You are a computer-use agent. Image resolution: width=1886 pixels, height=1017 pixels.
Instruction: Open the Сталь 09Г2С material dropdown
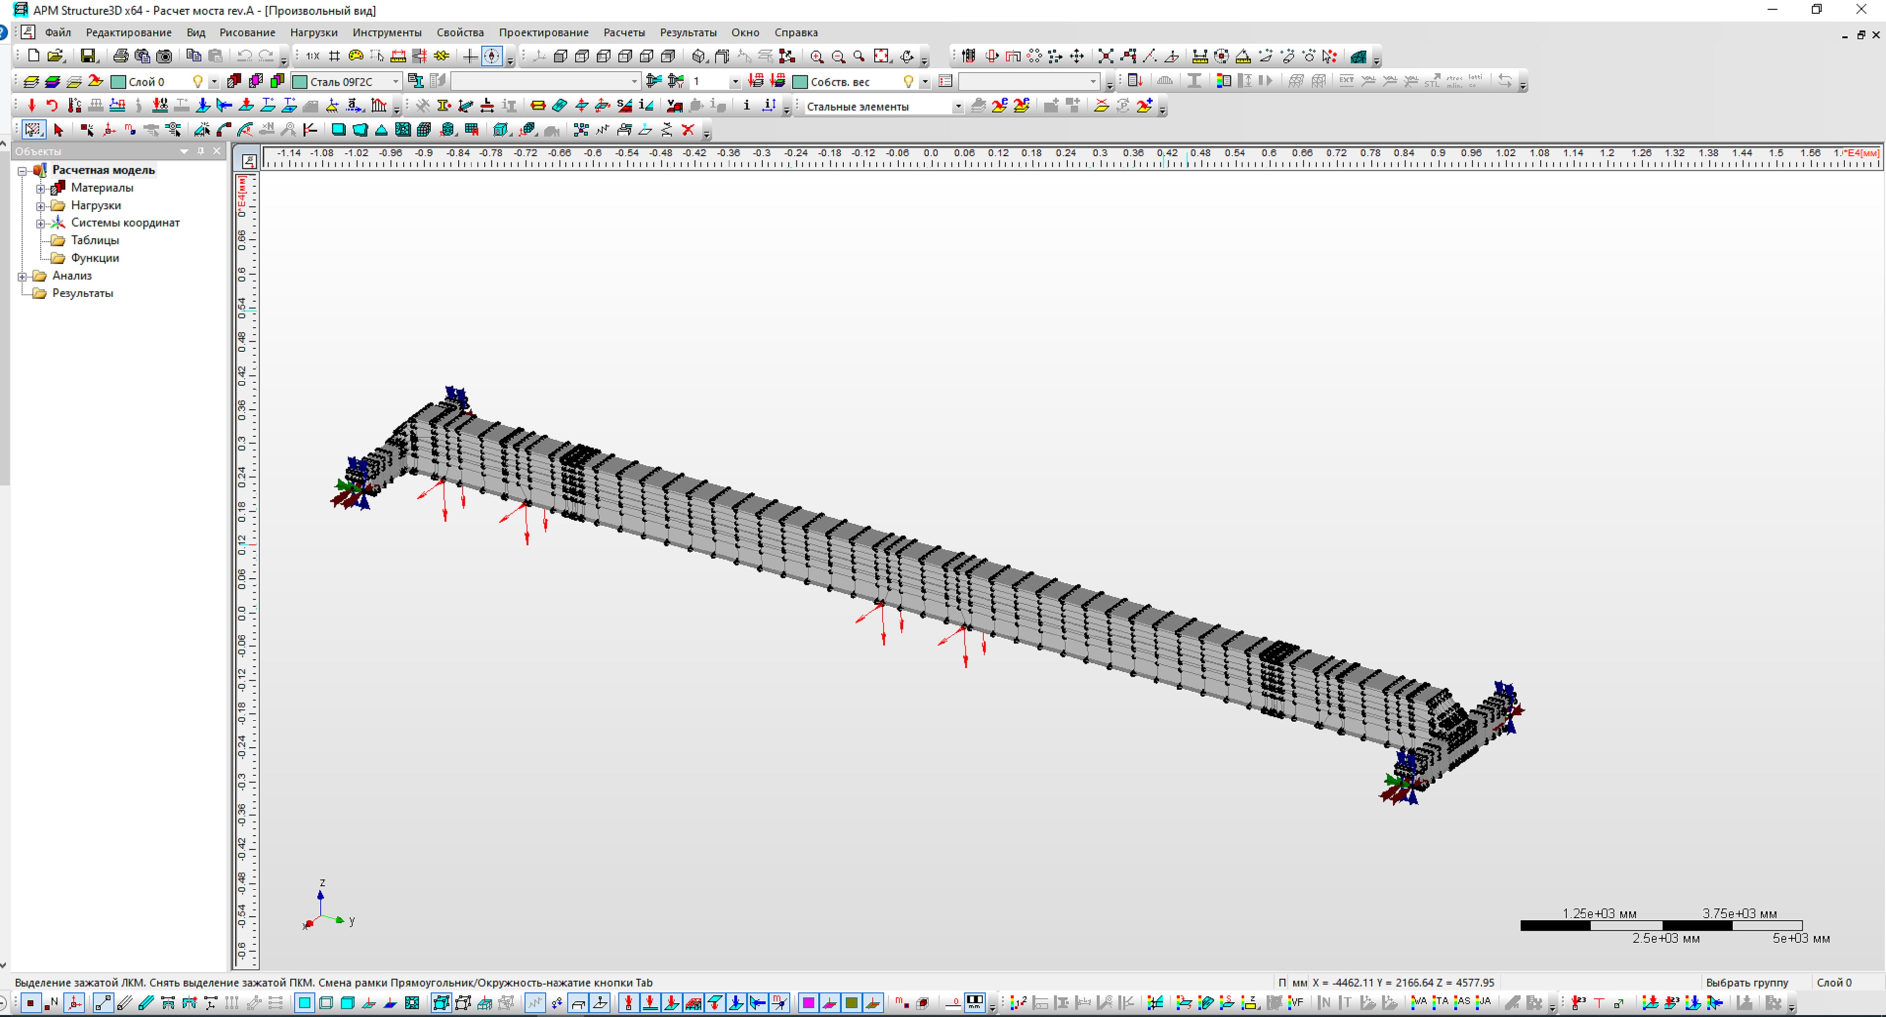coord(395,81)
